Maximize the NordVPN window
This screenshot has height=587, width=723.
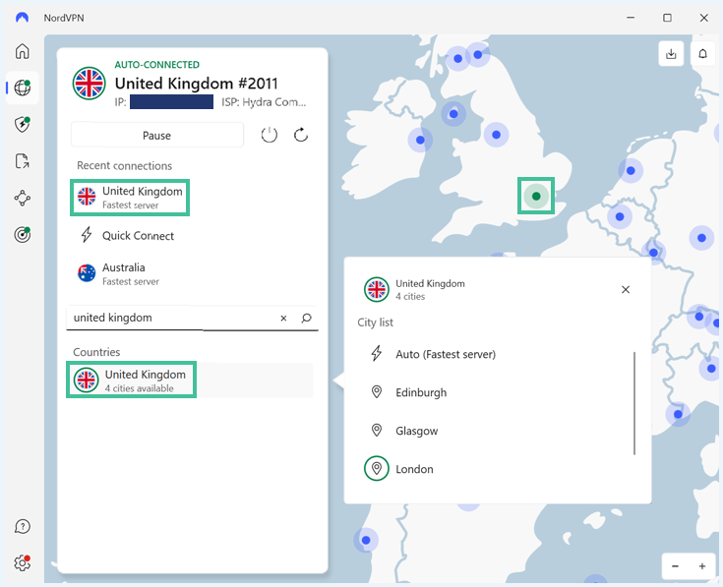tap(667, 18)
